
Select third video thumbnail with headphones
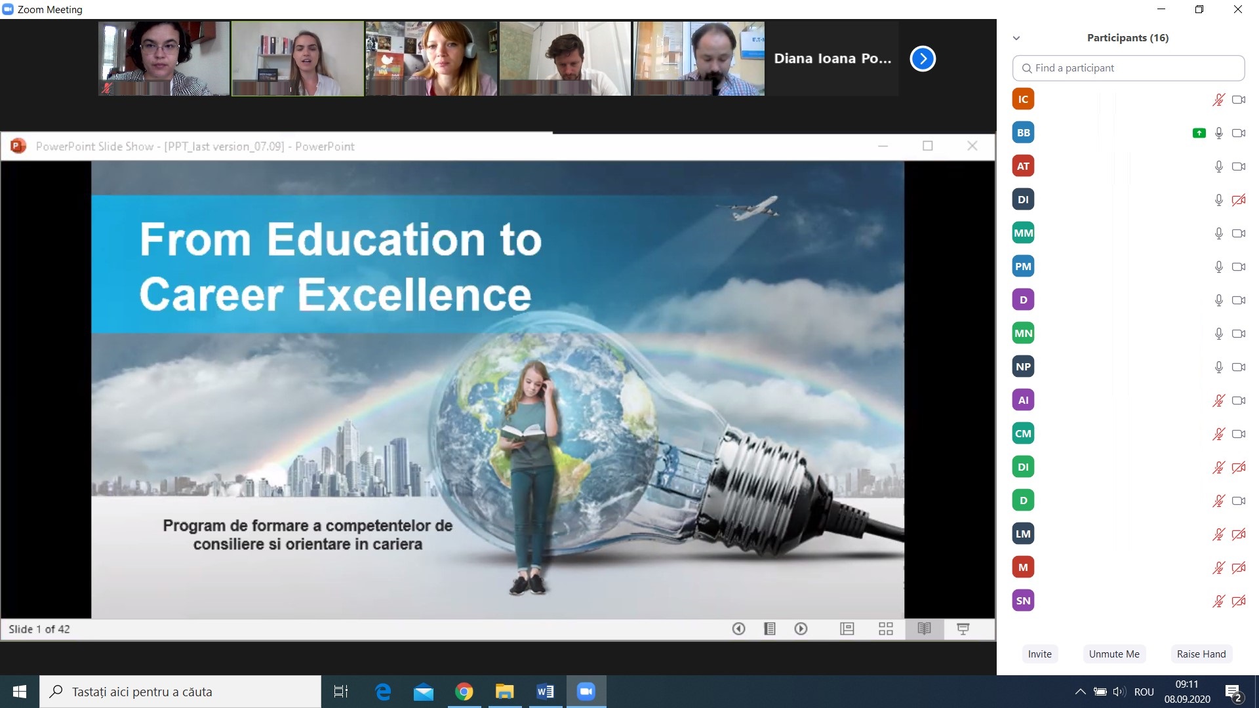pyautogui.click(x=431, y=59)
